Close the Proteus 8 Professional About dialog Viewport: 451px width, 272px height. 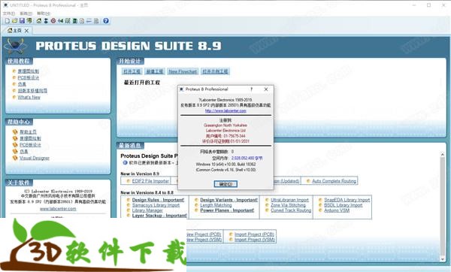click(266, 89)
